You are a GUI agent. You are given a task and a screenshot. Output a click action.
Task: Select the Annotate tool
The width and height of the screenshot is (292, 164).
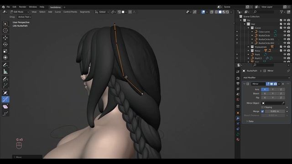[x=5, y=65]
